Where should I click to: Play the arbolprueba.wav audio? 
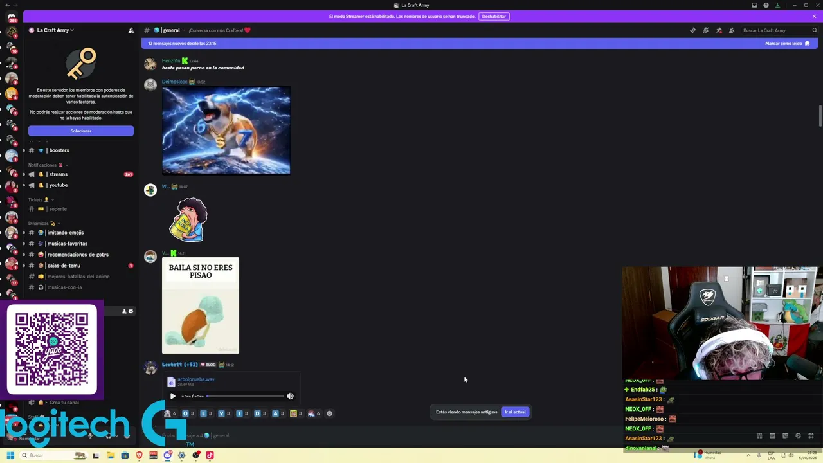click(x=172, y=396)
